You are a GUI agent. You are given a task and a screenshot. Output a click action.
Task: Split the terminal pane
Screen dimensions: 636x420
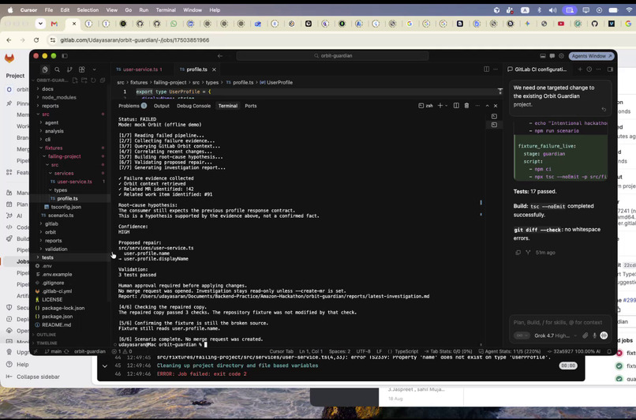[x=456, y=106]
